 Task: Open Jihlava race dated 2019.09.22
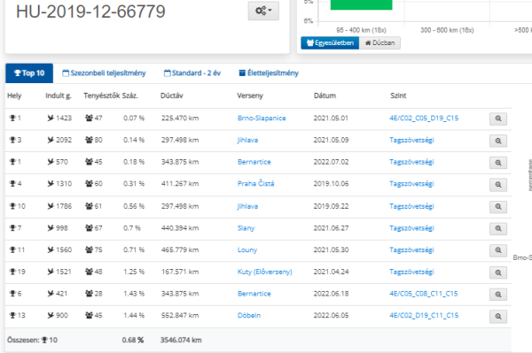(x=247, y=206)
